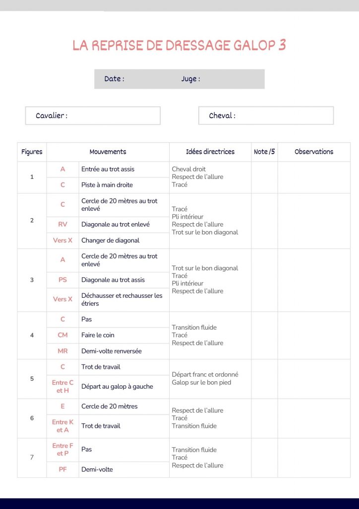Image resolution: width=359 pixels, height=509 pixels.
Task: Click the Note /5 column header
Action: click(264, 152)
